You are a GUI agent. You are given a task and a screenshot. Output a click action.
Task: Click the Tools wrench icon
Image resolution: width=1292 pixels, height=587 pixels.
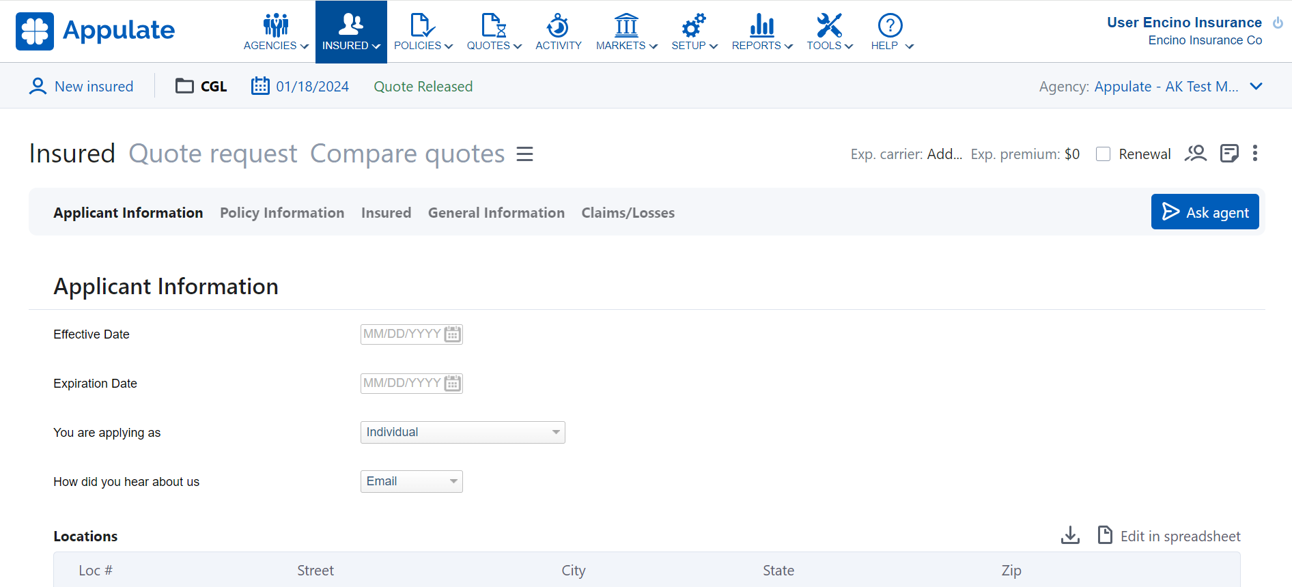(x=829, y=26)
